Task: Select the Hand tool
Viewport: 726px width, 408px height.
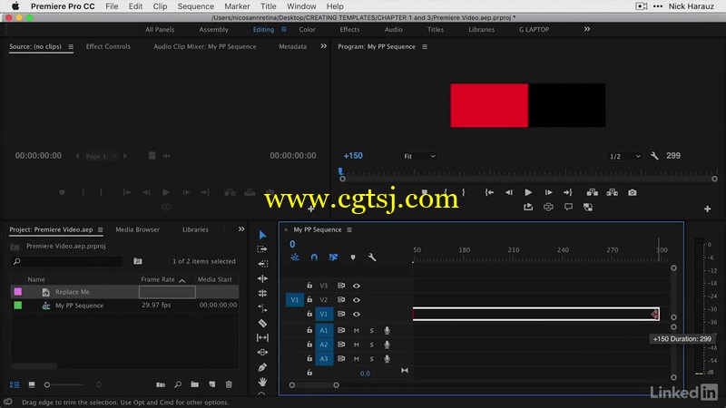Action: [262, 382]
